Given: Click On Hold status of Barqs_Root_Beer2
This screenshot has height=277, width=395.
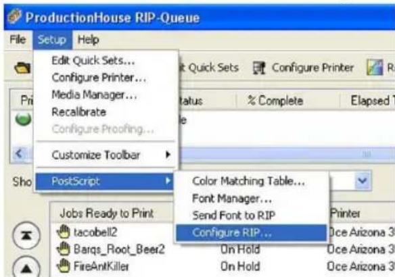Looking at the screenshot, I should 240,249.
